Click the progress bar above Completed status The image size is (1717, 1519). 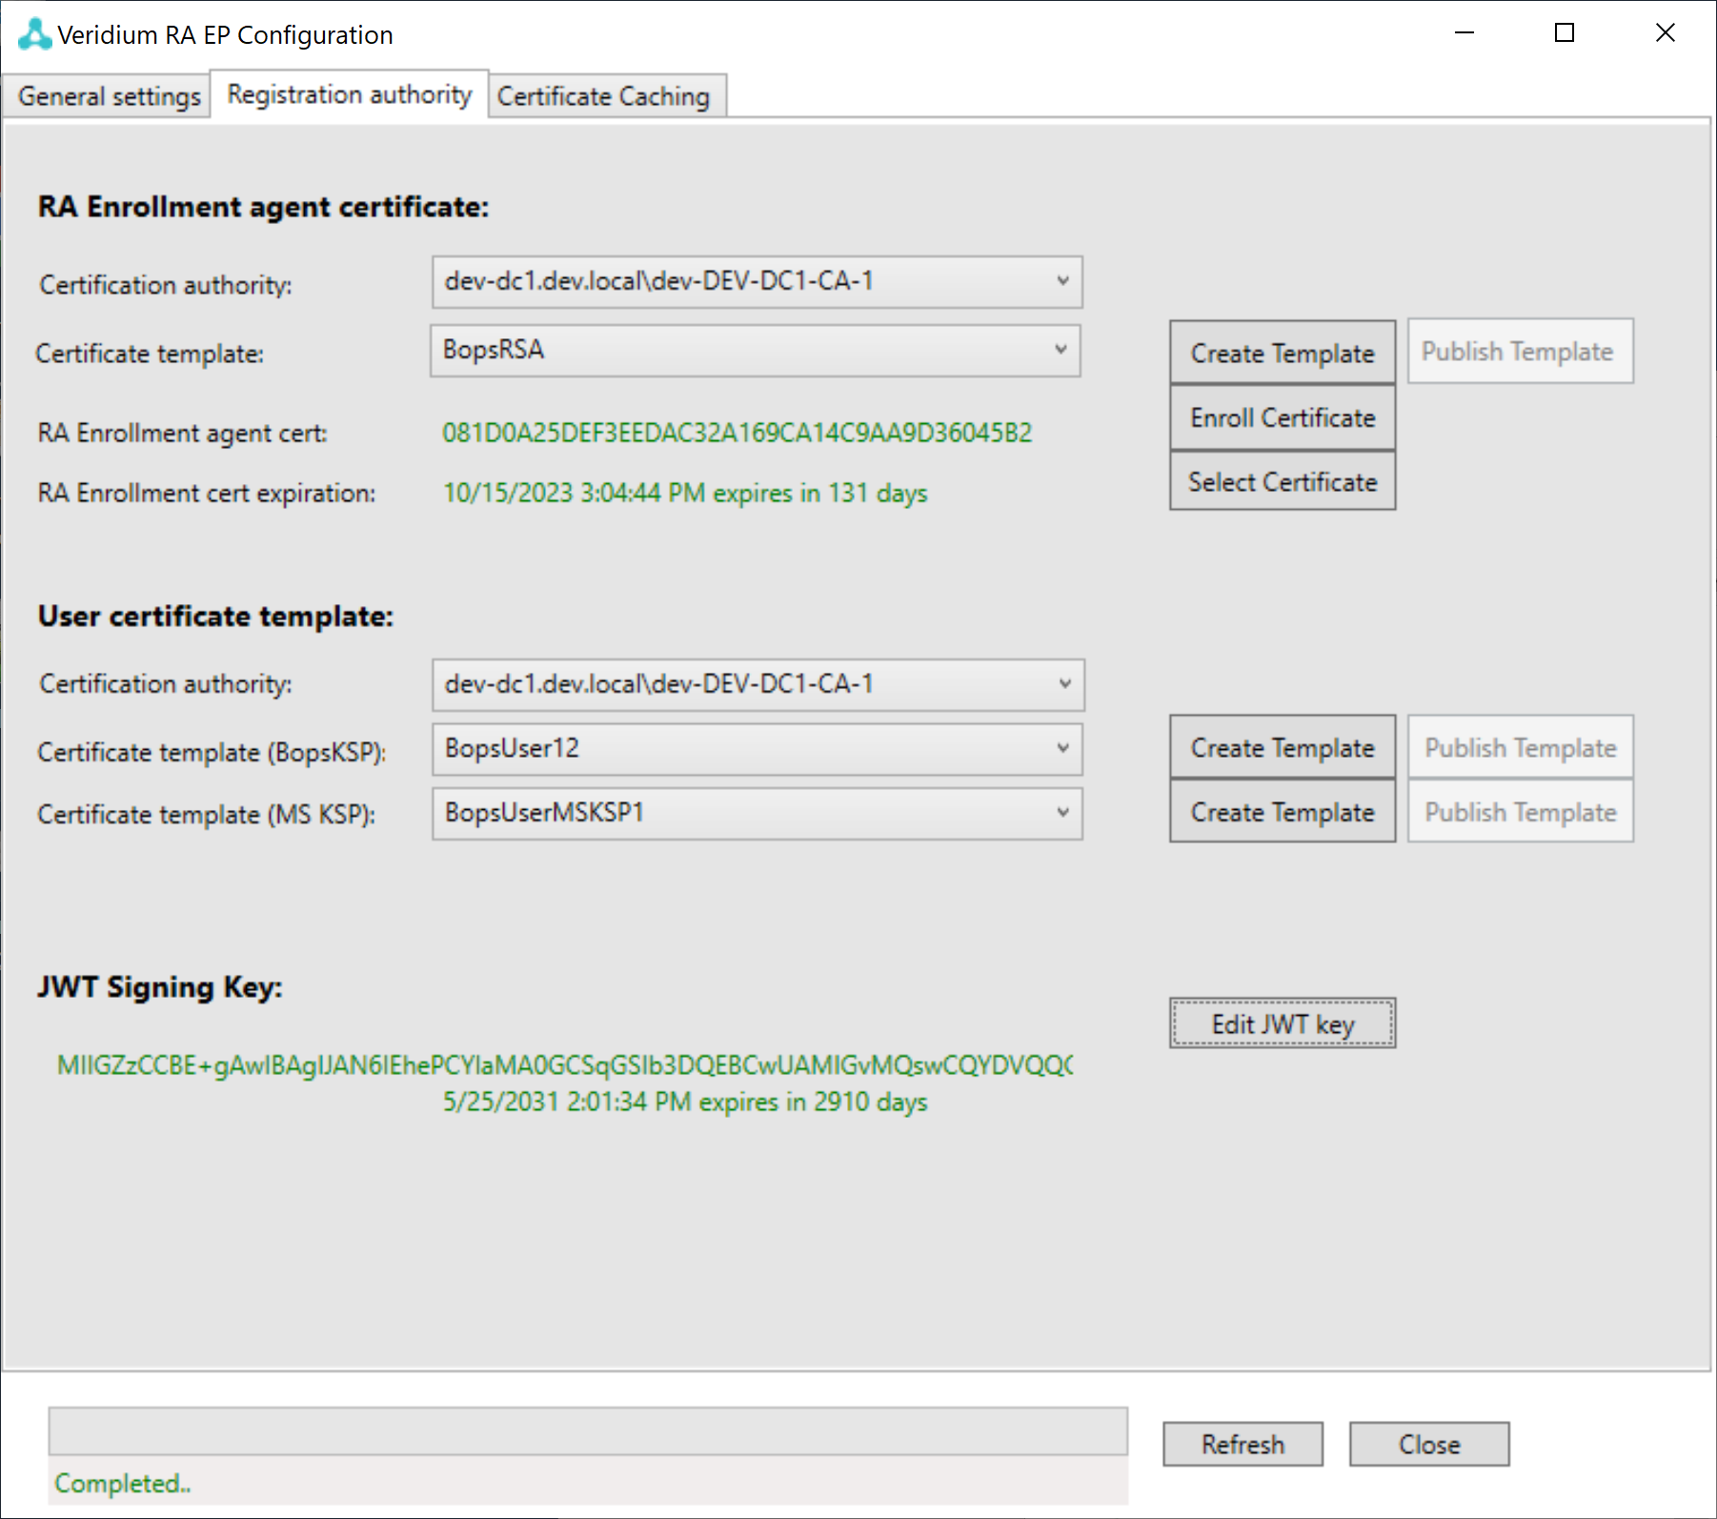[x=588, y=1431]
